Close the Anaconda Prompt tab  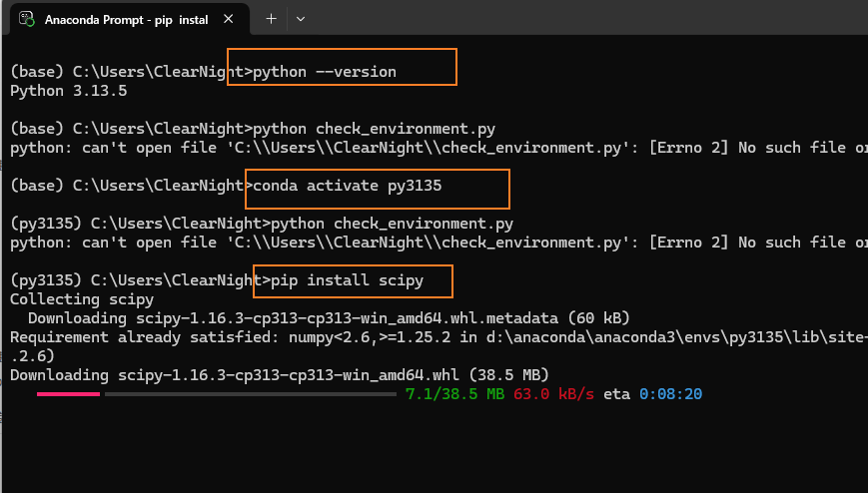tap(228, 19)
